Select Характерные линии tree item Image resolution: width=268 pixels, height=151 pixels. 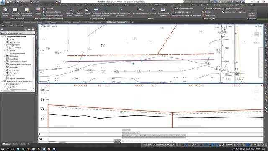point(17,53)
